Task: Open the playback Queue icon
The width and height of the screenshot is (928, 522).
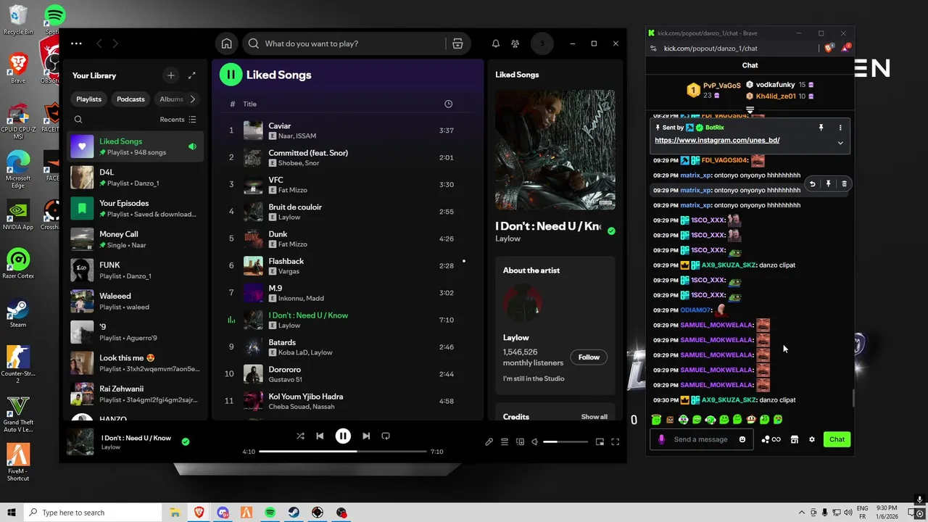Action: 504,442
